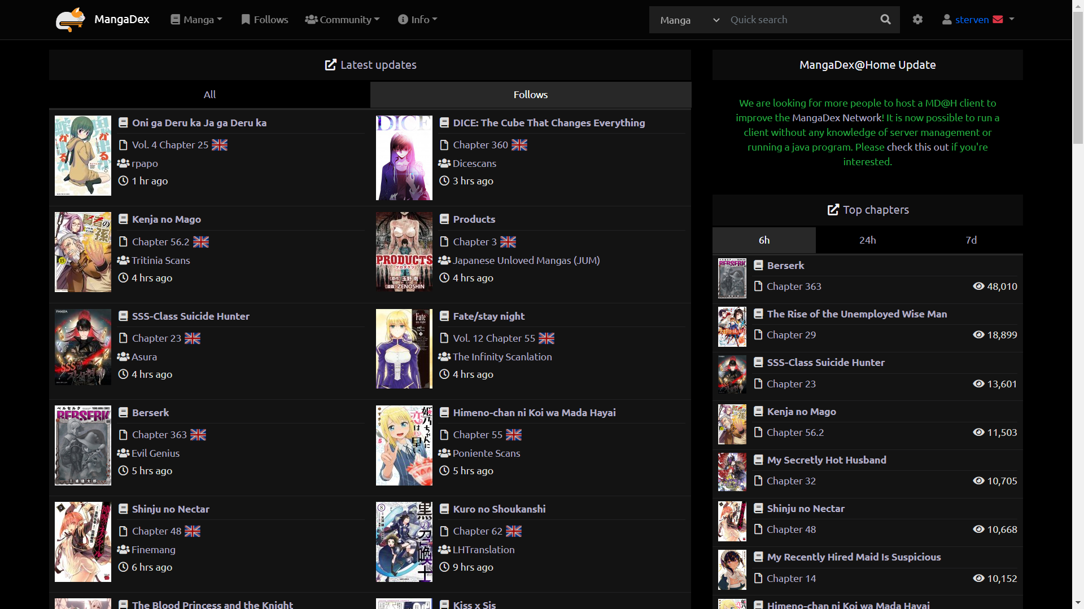Open Himeno-chan Chapter 55 link

(x=478, y=435)
